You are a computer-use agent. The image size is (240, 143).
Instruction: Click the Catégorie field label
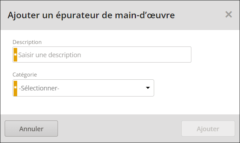(25, 75)
